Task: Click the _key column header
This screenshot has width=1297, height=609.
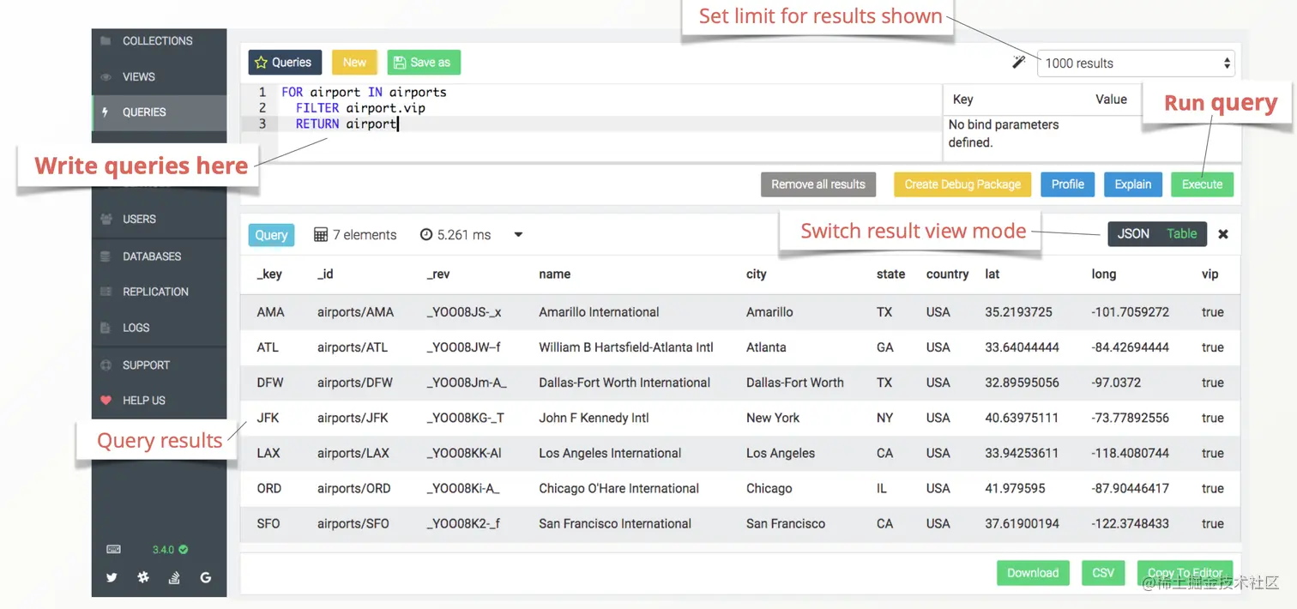Action: pyautogui.click(x=269, y=274)
